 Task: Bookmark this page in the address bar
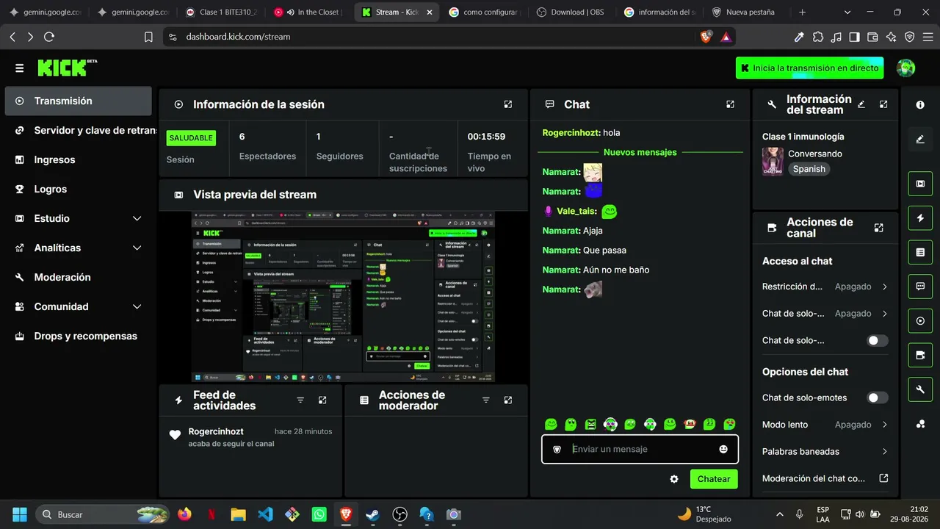point(148,37)
